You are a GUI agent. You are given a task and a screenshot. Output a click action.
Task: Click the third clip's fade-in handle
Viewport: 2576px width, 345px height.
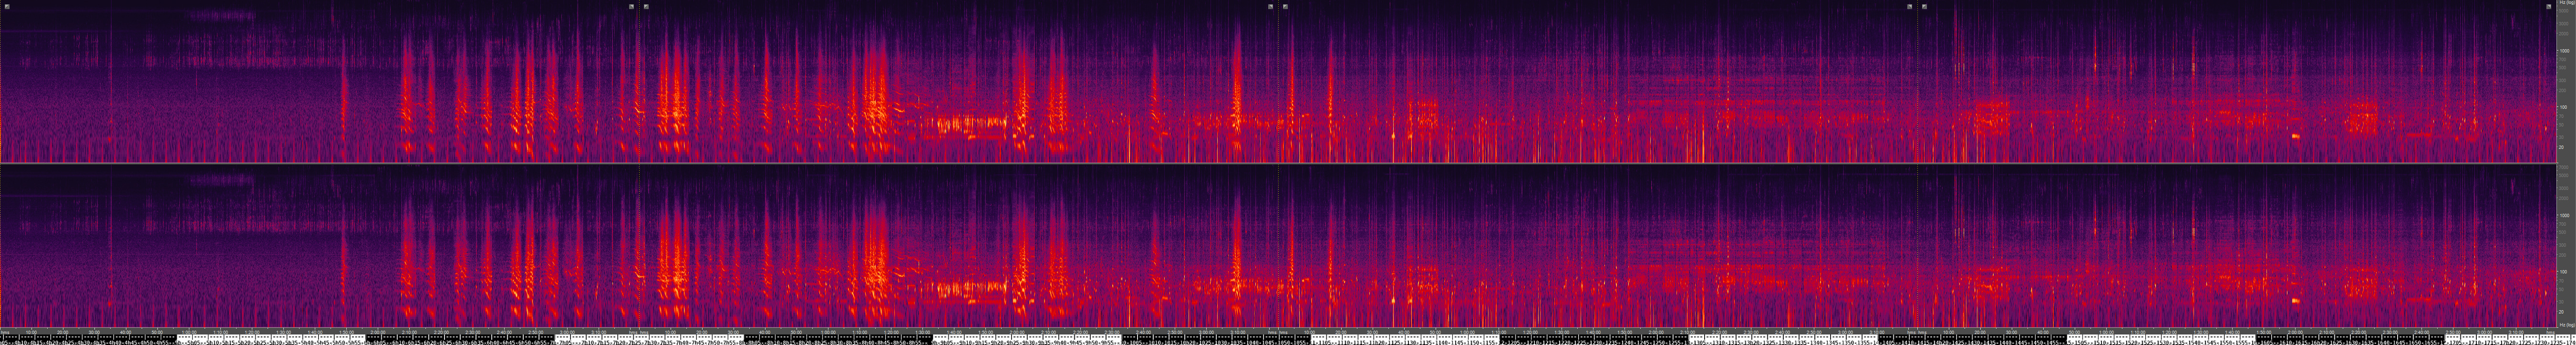click(x=1285, y=6)
